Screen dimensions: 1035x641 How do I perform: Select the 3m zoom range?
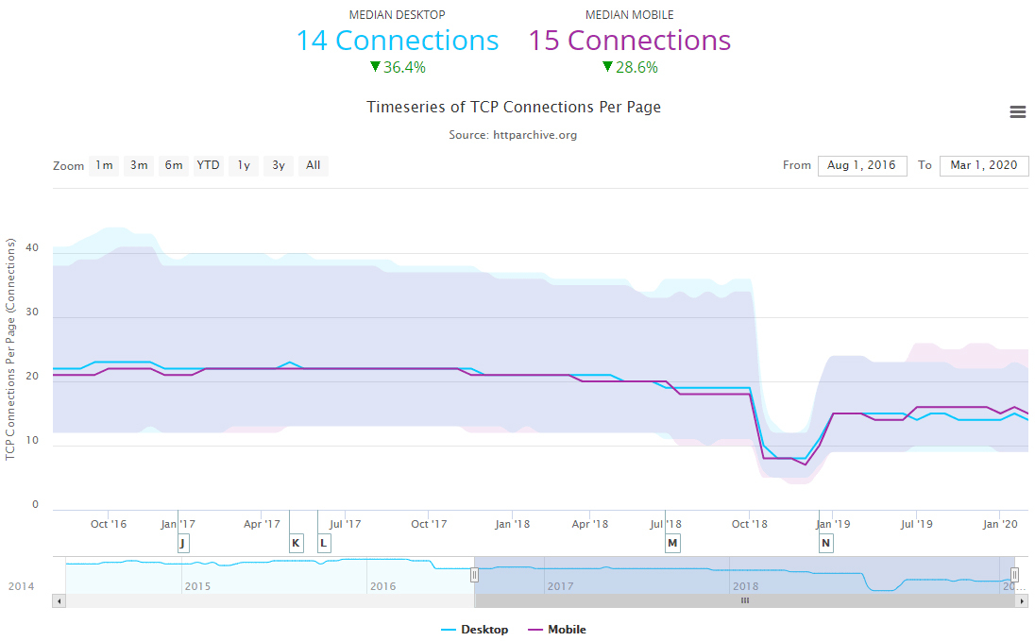click(x=139, y=166)
